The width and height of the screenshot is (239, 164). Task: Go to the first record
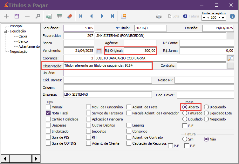click(x=81, y=16)
